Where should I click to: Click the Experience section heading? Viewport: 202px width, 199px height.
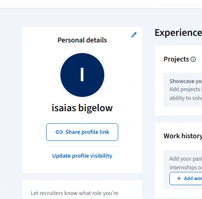point(178,33)
